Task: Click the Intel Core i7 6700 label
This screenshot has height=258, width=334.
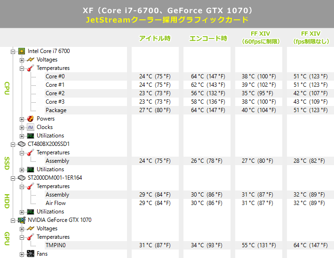Action: [x=48, y=51]
